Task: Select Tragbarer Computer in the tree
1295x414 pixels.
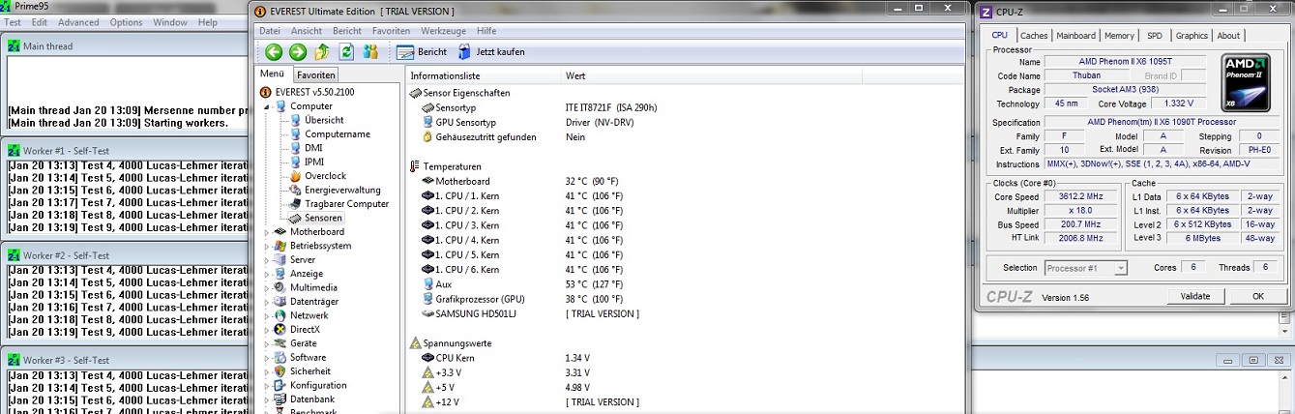Action: coord(346,204)
